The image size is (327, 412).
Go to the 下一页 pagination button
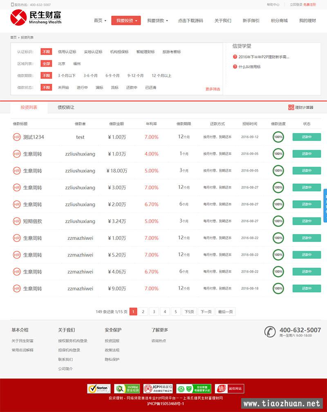(x=206, y=311)
